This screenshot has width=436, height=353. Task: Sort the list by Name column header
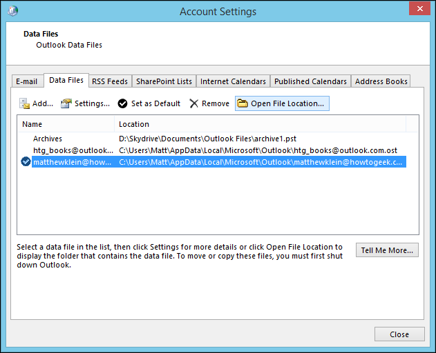66,124
